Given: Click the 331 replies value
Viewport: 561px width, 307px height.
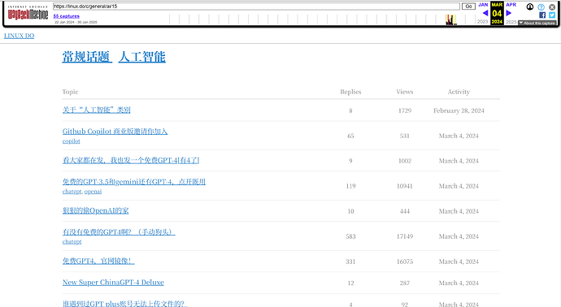Looking at the screenshot, I should pos(350,262).
